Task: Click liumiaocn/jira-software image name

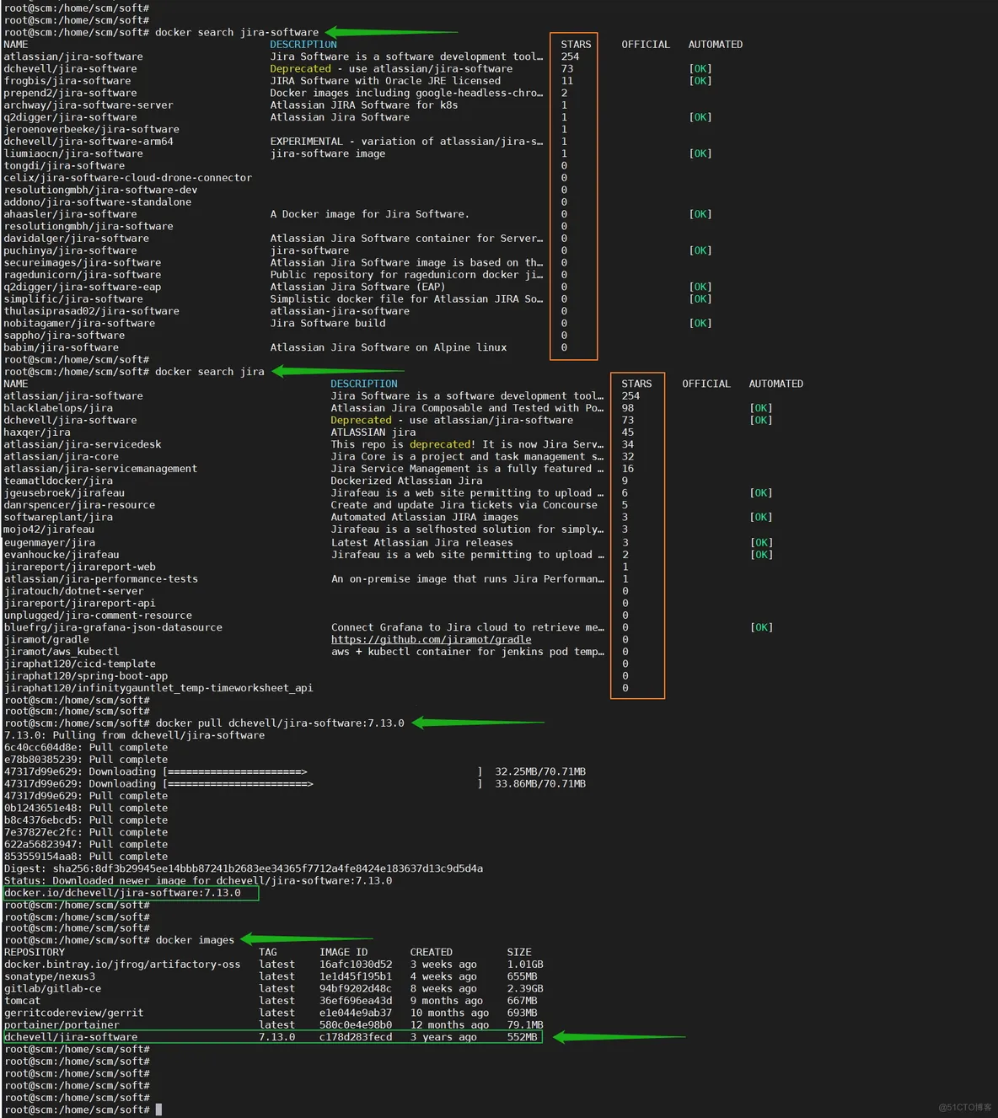Action: pos(73,154)
